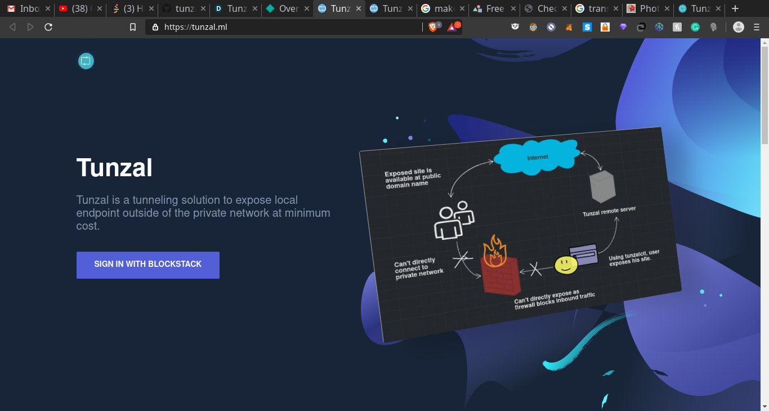Click Sign In With Blockstack button

(x=148, y=265)
